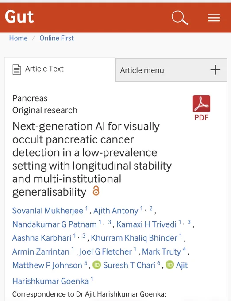Click the orange open access lock icon
Image resolution: width=231 pixels, height=301 pixels.
tap(96, 191)
